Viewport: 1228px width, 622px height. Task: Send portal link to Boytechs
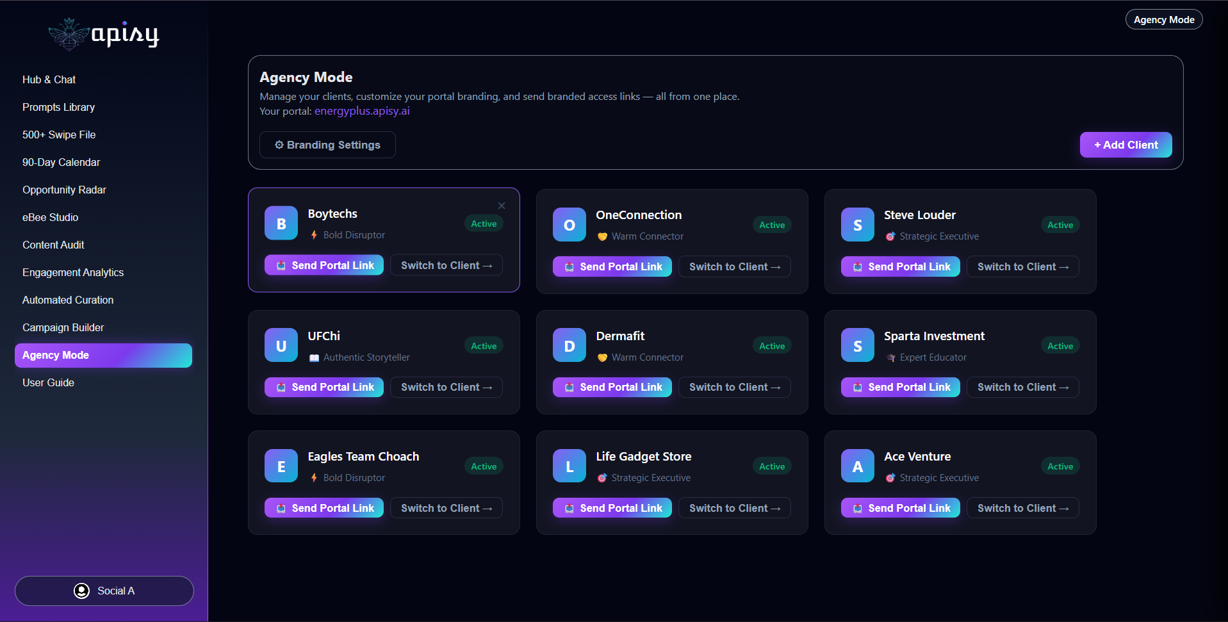pos(324,265)
